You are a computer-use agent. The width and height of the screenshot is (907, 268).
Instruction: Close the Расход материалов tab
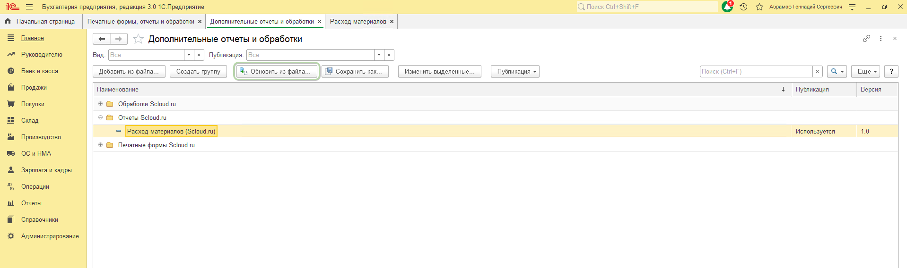392,22
